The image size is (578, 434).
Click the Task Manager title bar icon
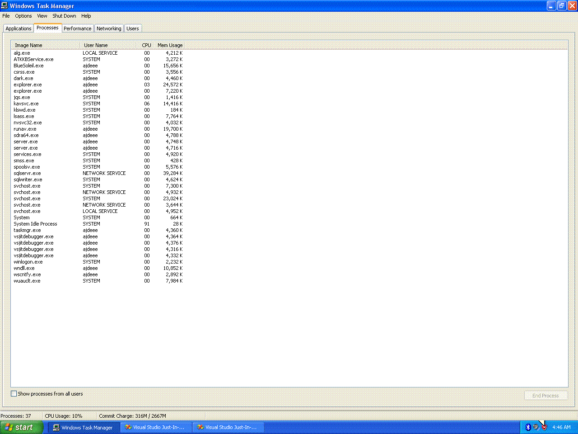pos(5,5)
